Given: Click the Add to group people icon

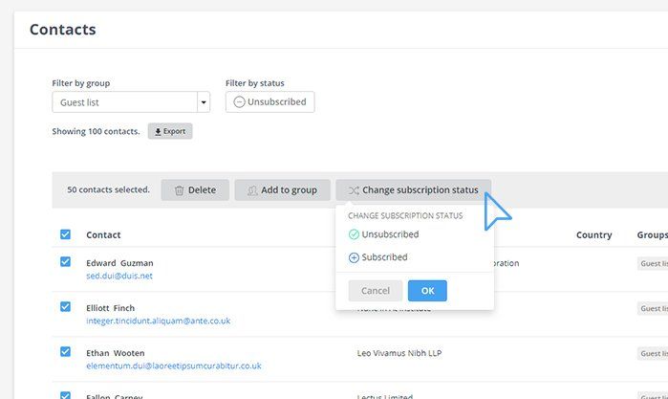Looking at the screenshot, I should click(x=252, y=190).
